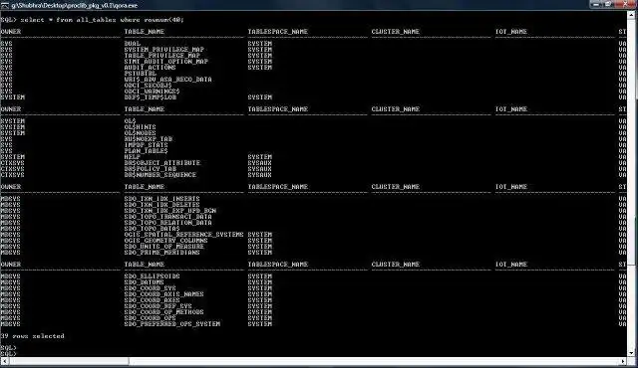Image resolution: width=638 pixels, height=368 pixels.
Task: Click SYSAUX tablespace in the DR$NUMBER_SEQUENCE row
Action: point(259,175)
